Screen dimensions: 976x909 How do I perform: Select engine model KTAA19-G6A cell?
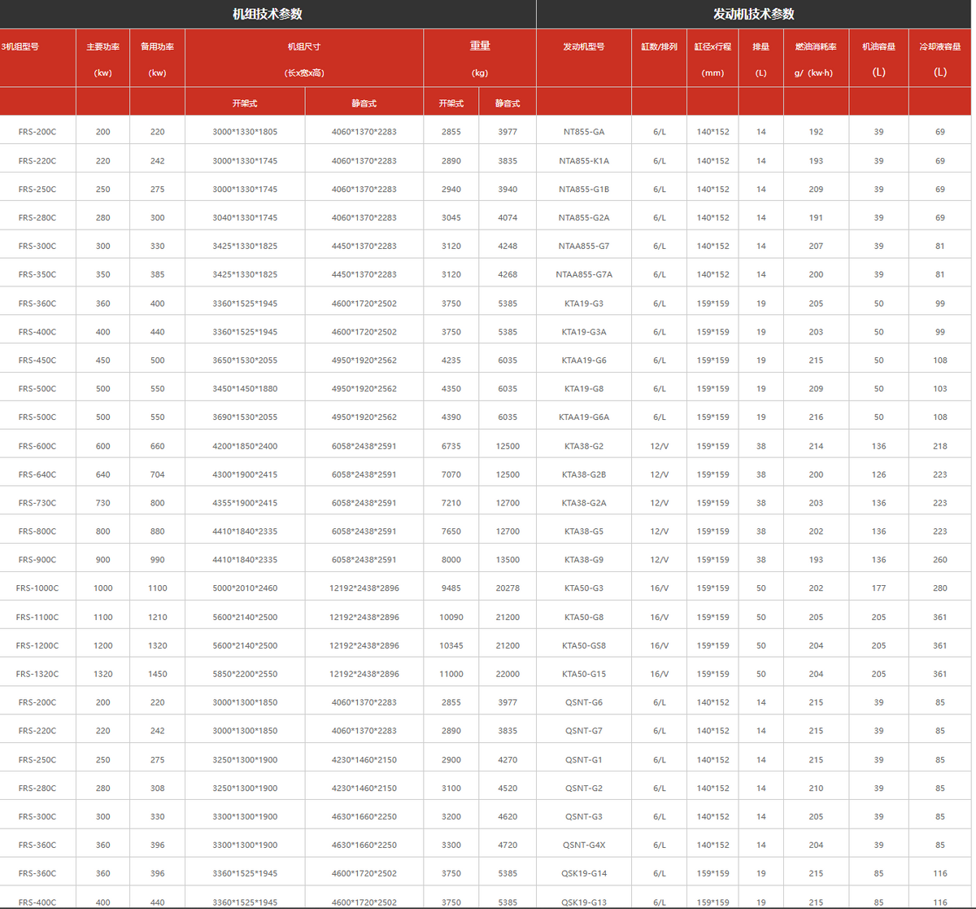tap(584, 417)
